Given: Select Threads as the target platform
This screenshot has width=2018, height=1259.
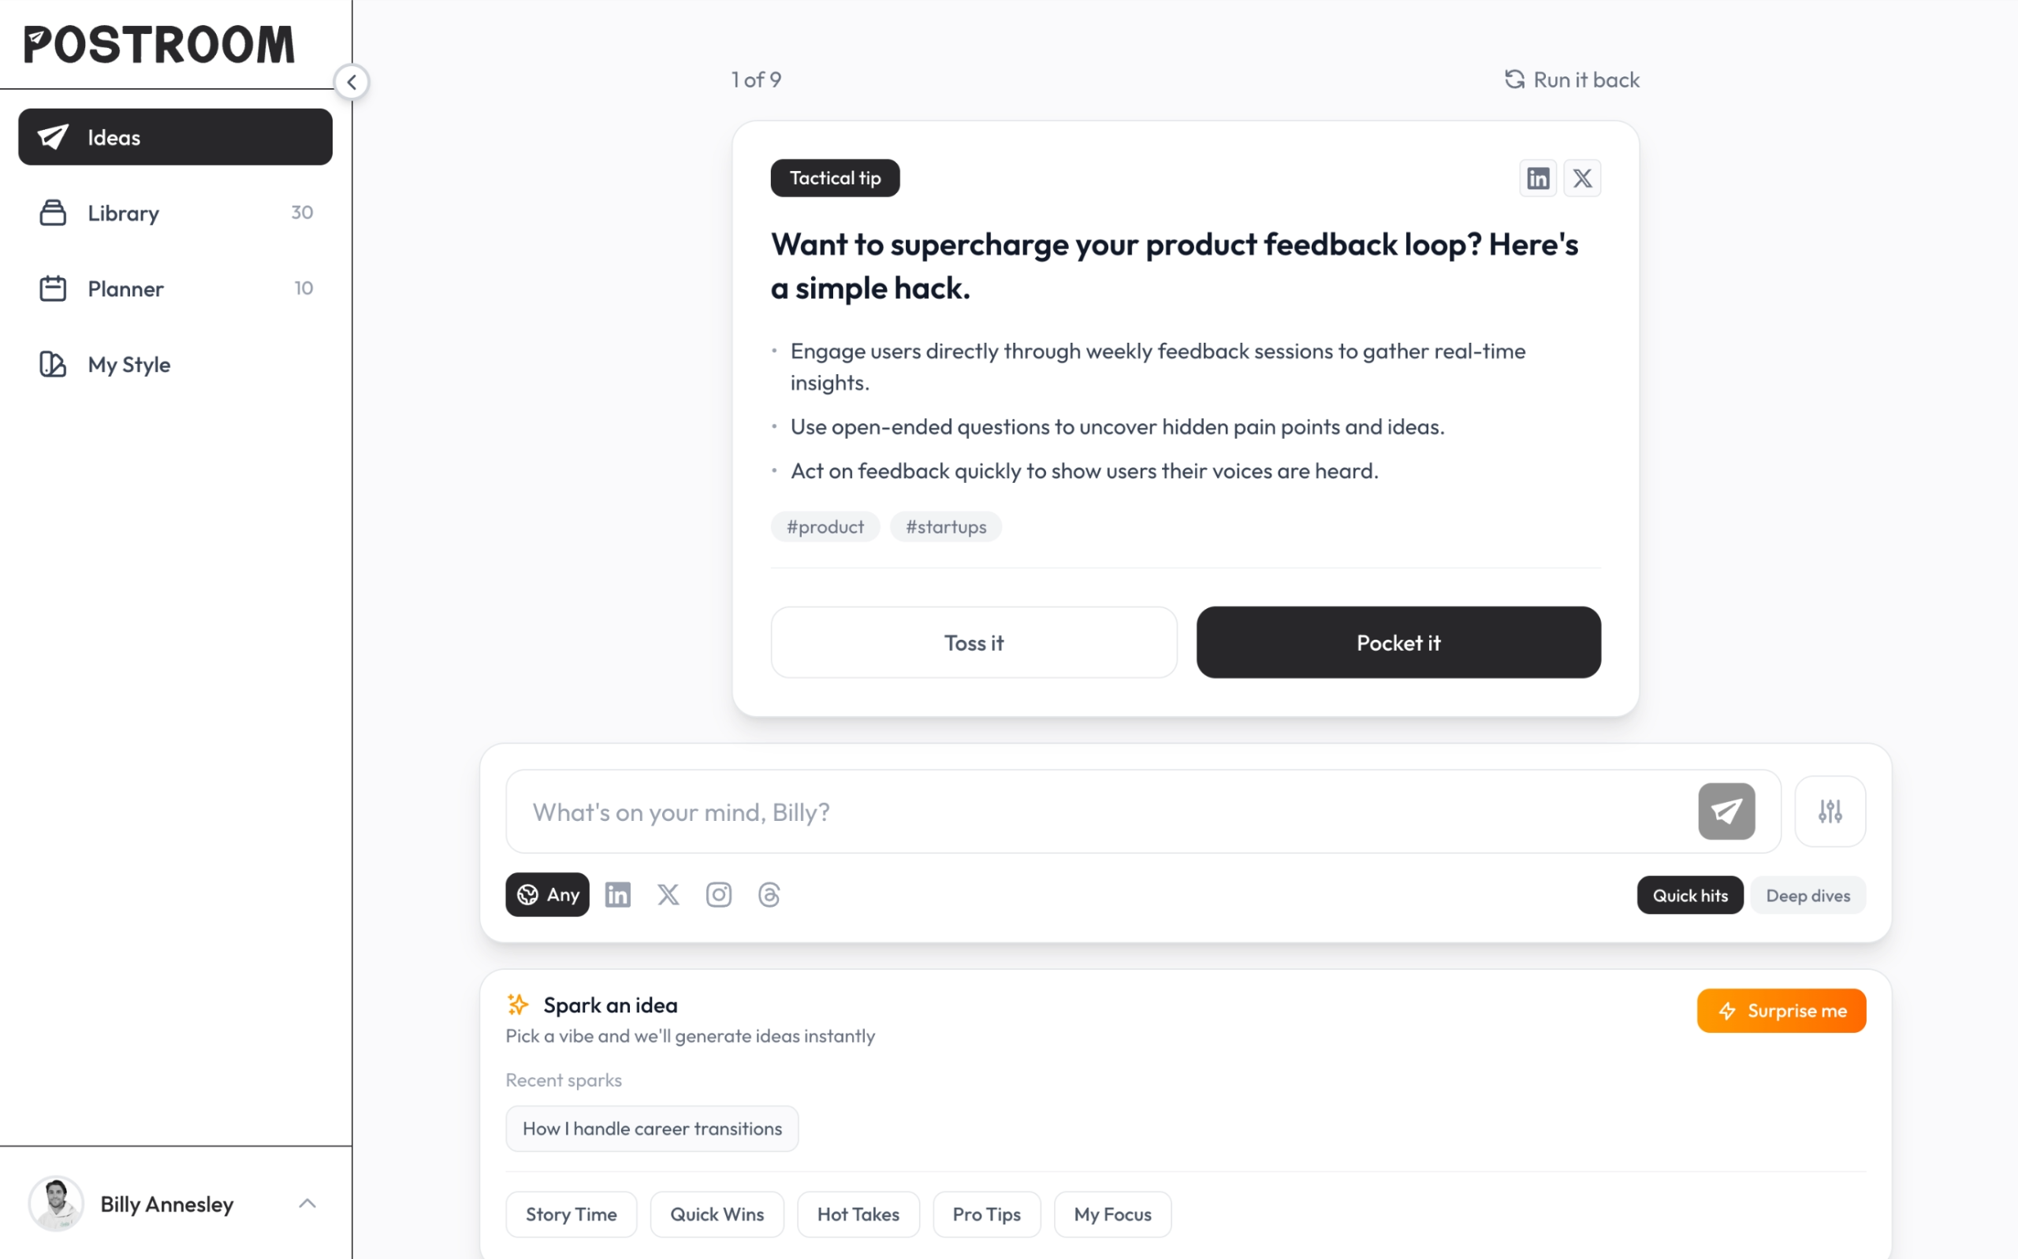Looking at the screenshot, I should [x=768, y=894].
